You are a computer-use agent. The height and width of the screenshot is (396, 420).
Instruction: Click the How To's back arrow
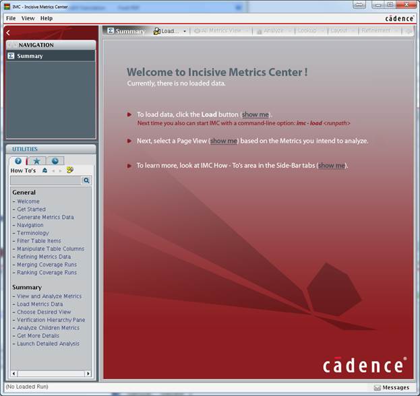[x=53, y=170]
